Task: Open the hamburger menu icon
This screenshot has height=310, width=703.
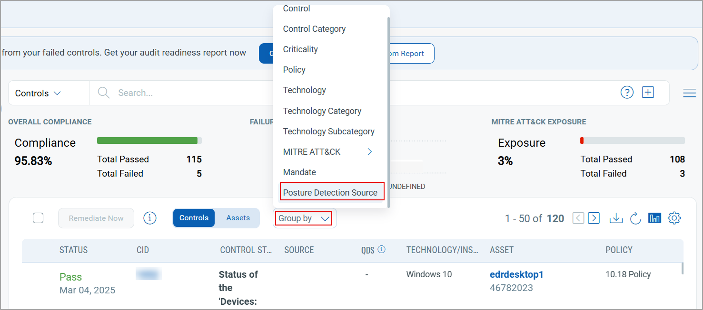Action: pos(689,93)
